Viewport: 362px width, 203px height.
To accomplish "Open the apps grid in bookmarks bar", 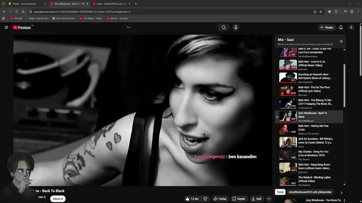I will pos(3,18).
